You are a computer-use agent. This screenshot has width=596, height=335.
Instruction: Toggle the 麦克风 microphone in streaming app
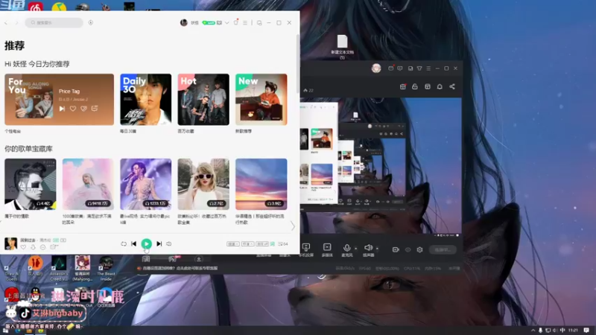346,250
